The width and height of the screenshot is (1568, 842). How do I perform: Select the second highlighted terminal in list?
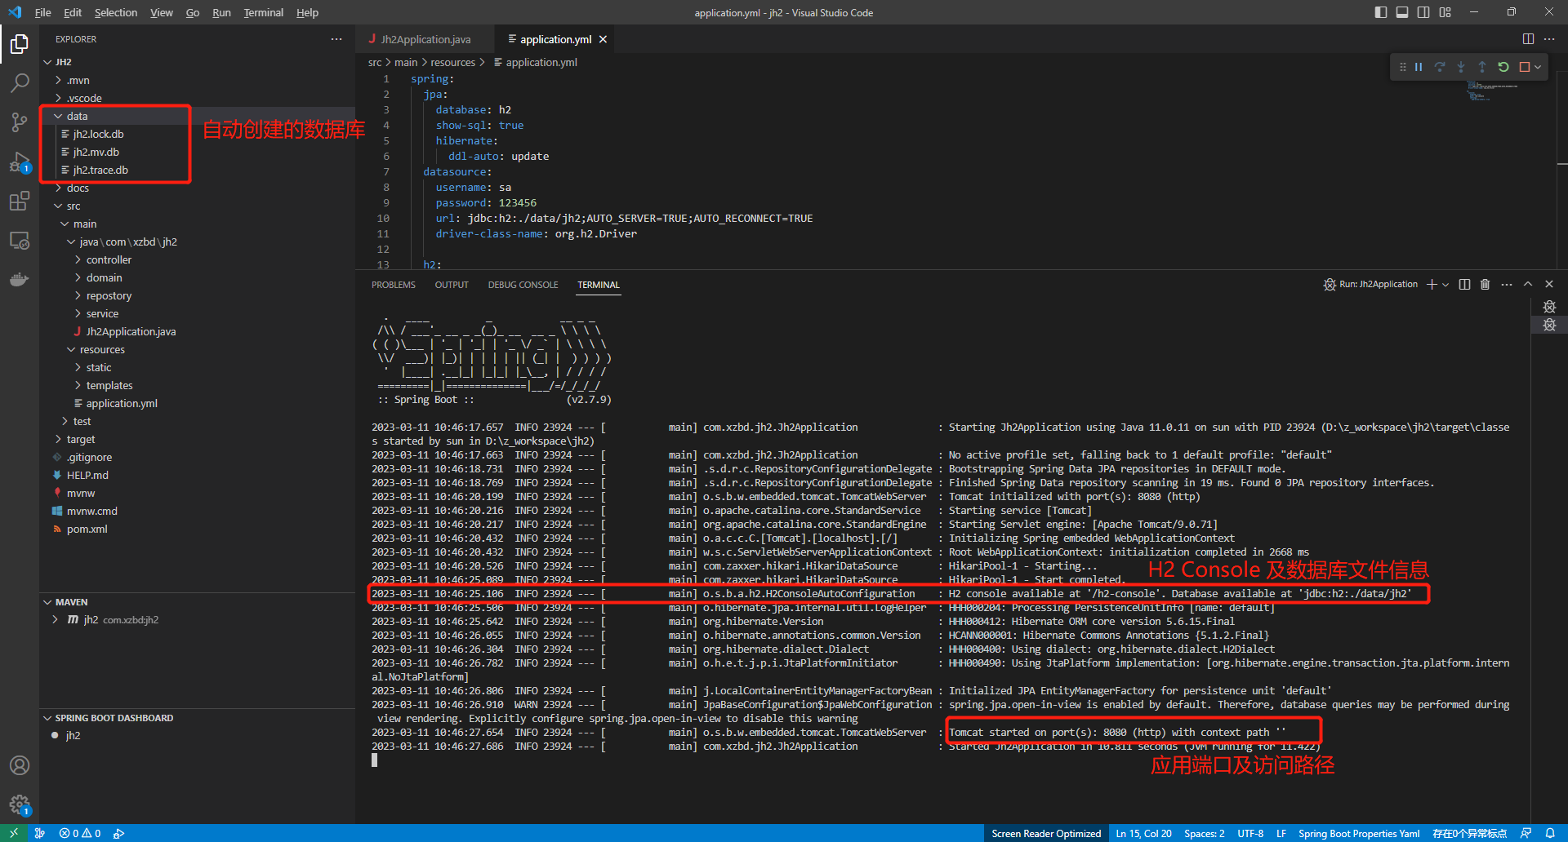[x=1549, y=325]
